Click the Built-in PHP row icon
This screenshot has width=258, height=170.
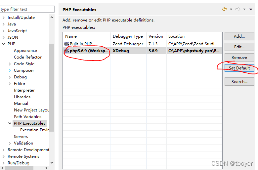tap(67, 44)
